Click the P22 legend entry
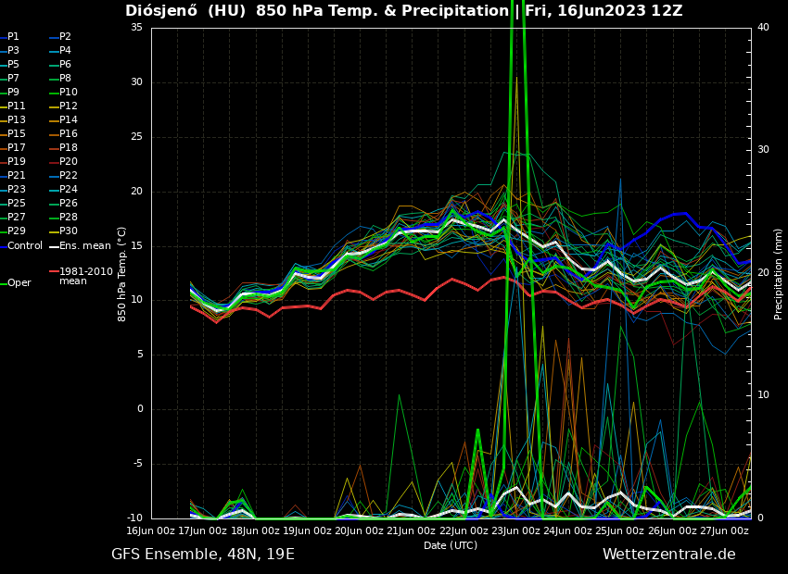 (68, 176)
